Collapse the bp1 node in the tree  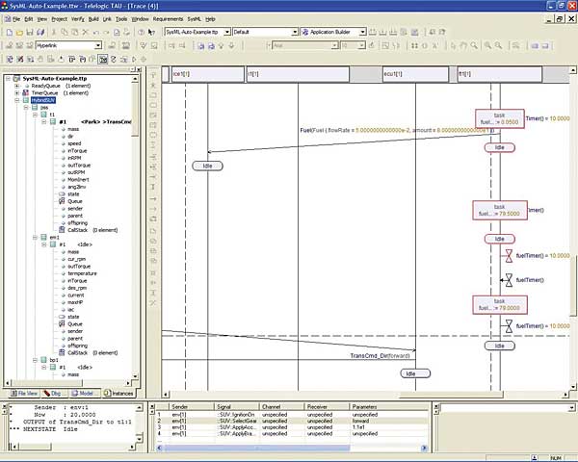35,360
